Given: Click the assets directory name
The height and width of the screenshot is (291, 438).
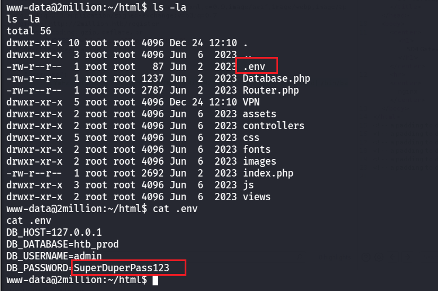Looking at the screenshot, I should (260, 114).
